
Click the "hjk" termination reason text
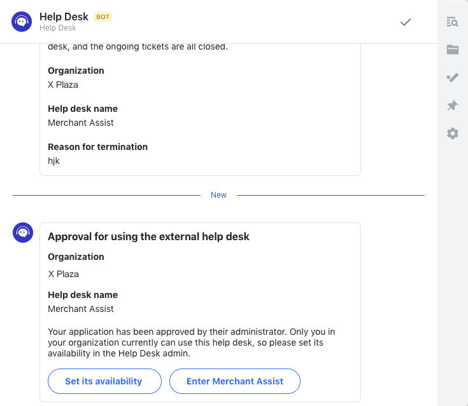click(54, 161)
